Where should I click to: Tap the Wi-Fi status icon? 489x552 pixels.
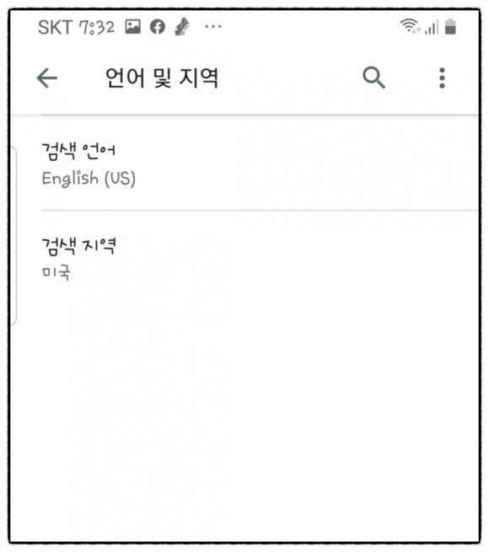[410, 26]
